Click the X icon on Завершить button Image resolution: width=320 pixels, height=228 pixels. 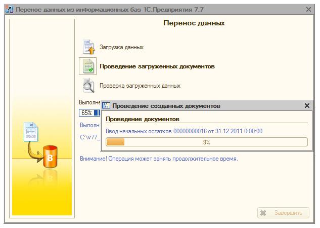[x=263, y=213]
